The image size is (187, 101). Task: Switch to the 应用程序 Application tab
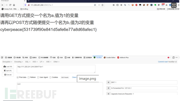click(88, 58)
